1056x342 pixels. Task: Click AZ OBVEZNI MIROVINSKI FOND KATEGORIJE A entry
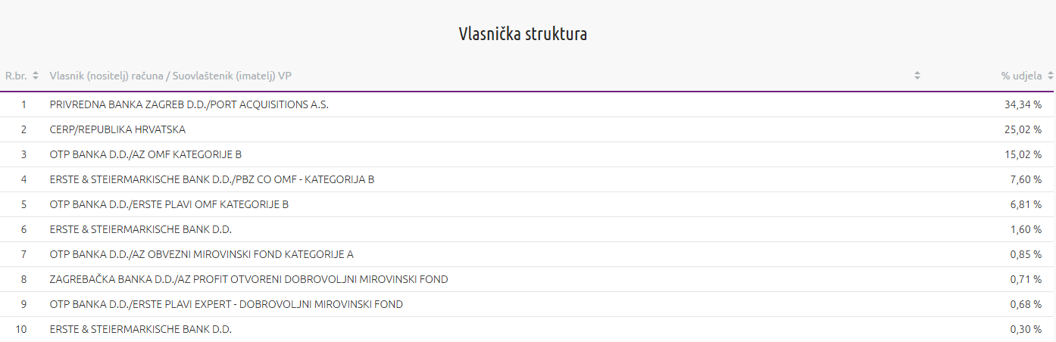click(x=202, y=254)
